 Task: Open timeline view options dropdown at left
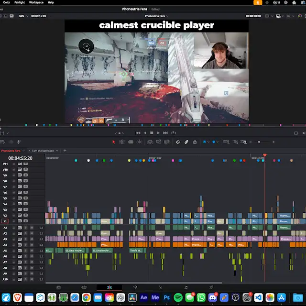tap(8, 133)
